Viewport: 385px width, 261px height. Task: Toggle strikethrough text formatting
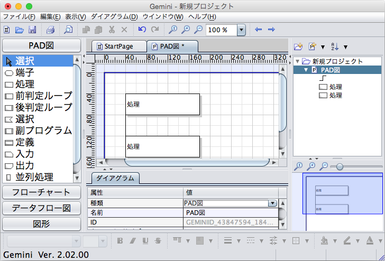point(158,241)
